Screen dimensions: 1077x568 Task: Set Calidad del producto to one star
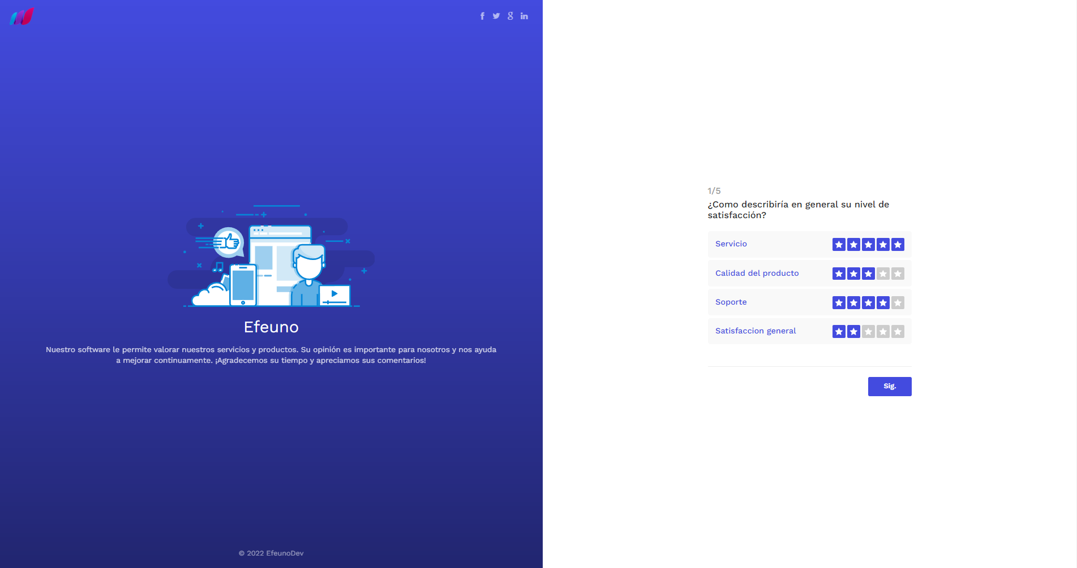pyautogui.click(x=839, y=274)
